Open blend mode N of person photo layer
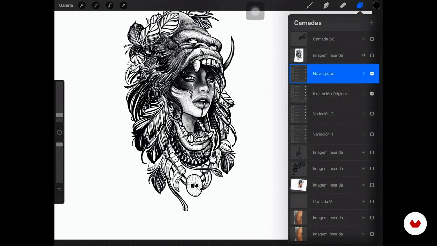This screenshot has height=246, width=437. coord(363,185)
